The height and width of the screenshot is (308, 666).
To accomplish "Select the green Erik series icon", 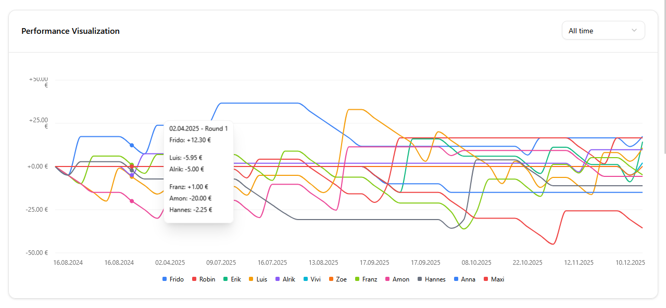I will pos(225,279).
